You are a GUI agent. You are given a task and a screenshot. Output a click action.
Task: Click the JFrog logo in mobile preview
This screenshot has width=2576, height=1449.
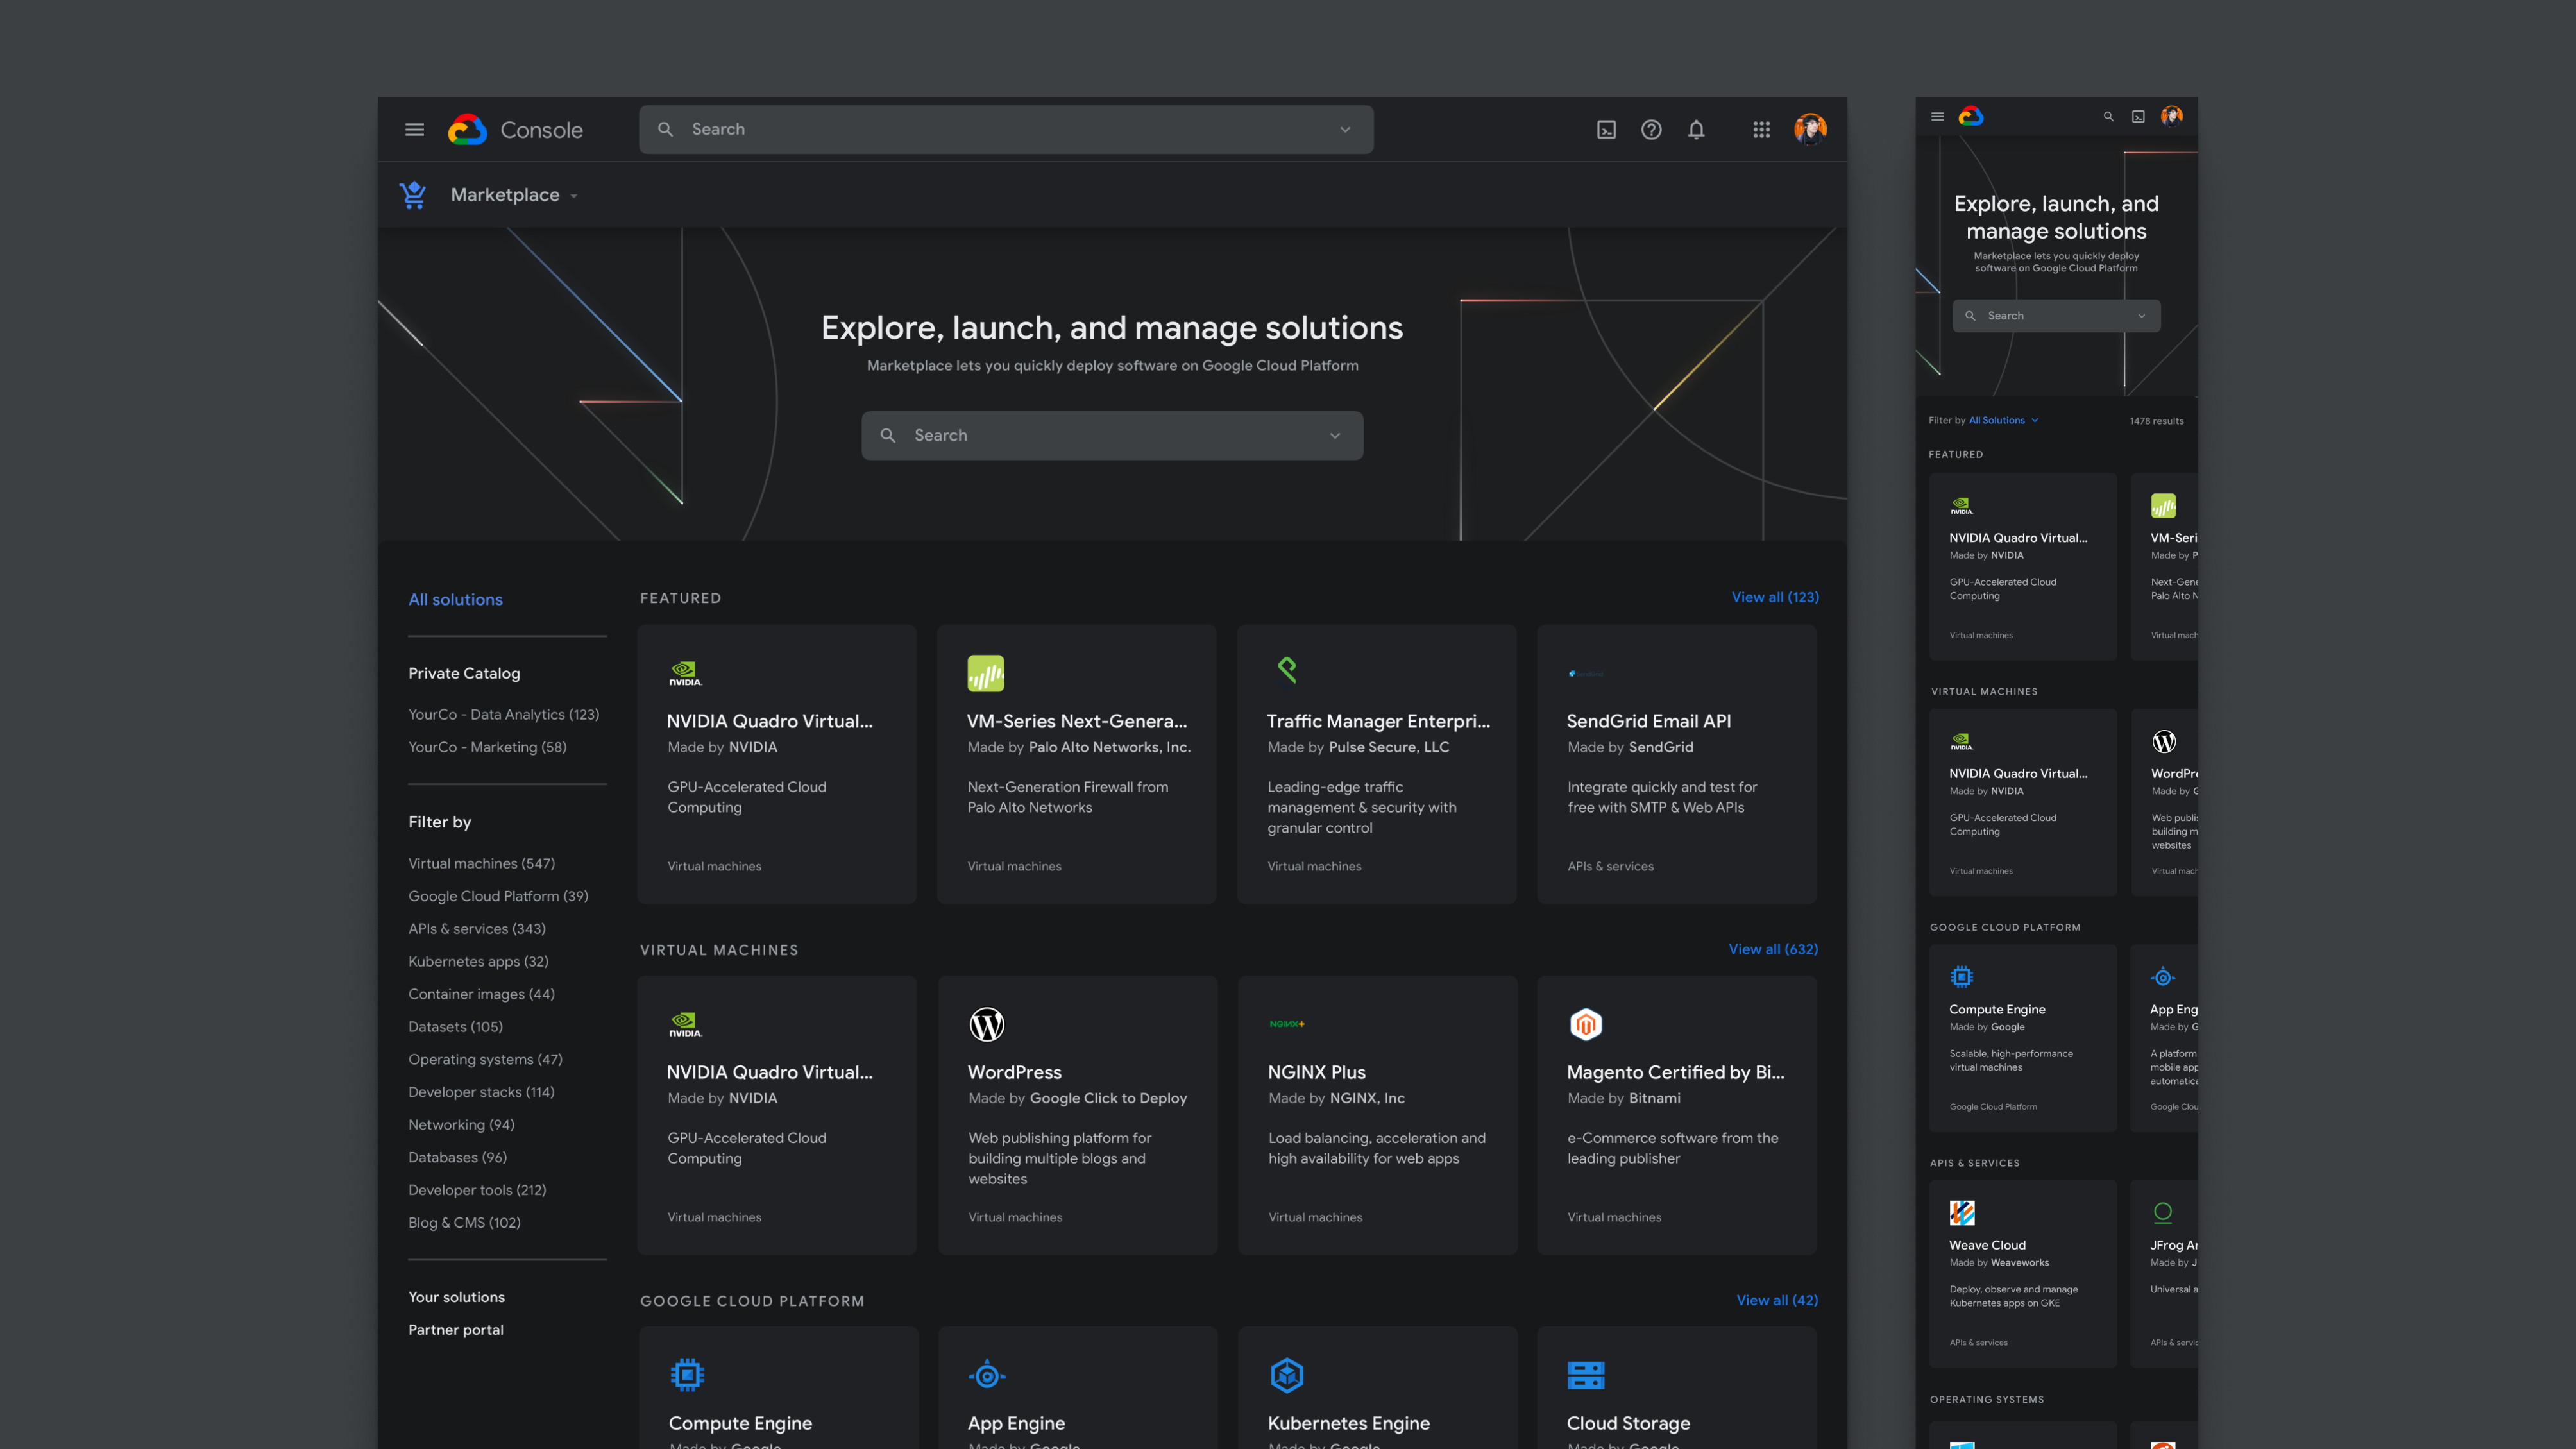2162,1213
